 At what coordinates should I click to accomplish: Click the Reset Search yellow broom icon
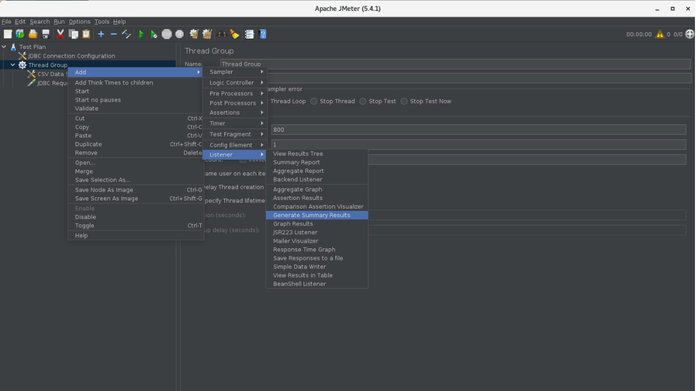pyautogui.click(x=235, y=34)
